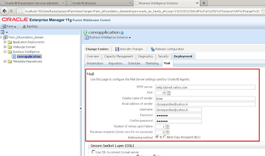This screenshot has height=156, width=265.
Task: Close the Business Intelligence Instance browser tab
Action: coord(197,3)
